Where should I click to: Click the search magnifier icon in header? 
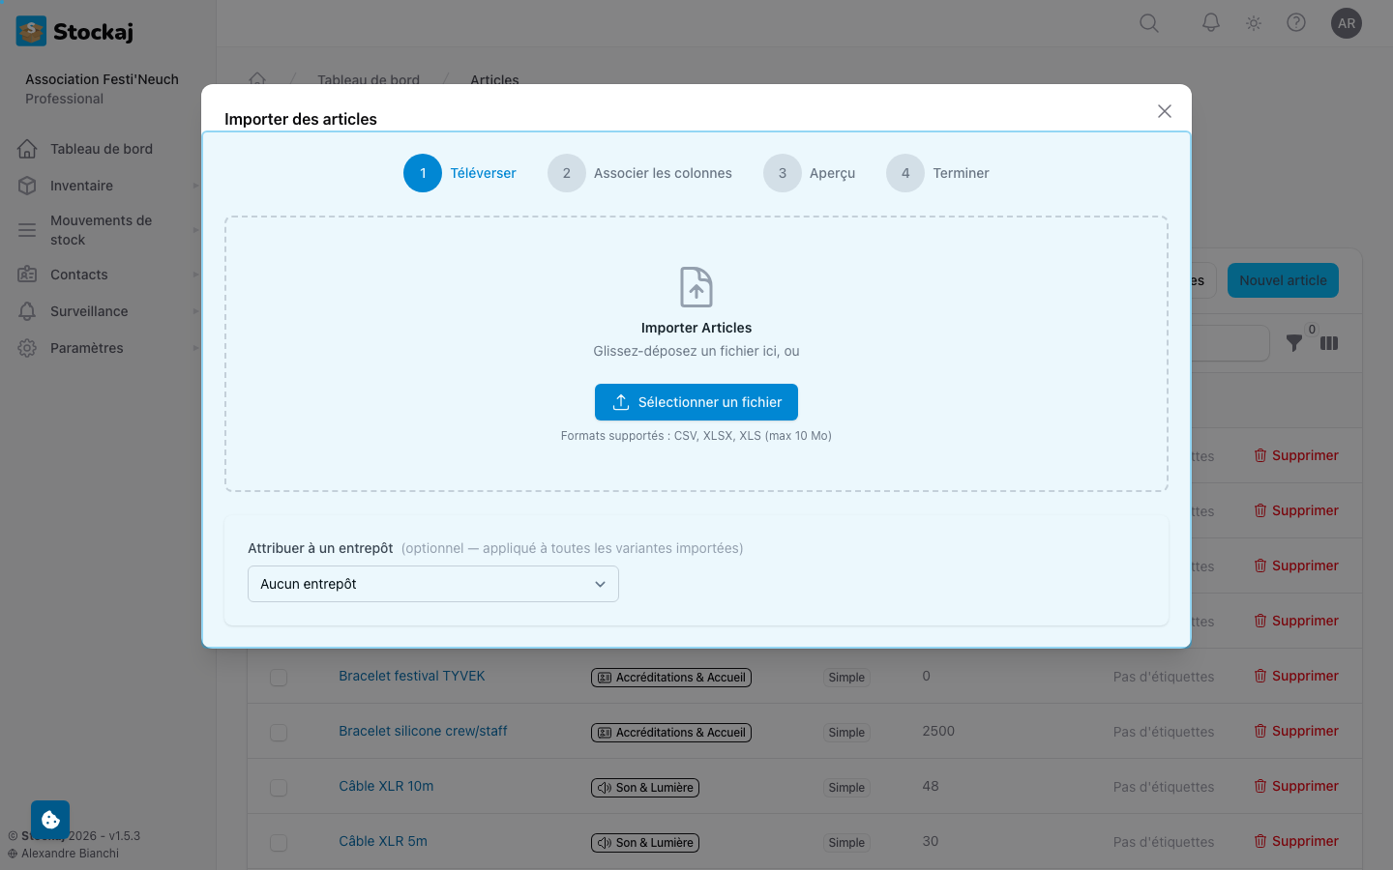click(x=1149, y=23)
